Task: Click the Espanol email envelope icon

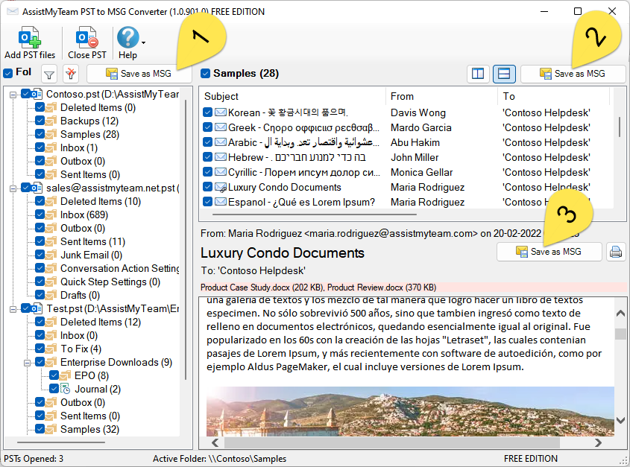Action: (220, 202)
